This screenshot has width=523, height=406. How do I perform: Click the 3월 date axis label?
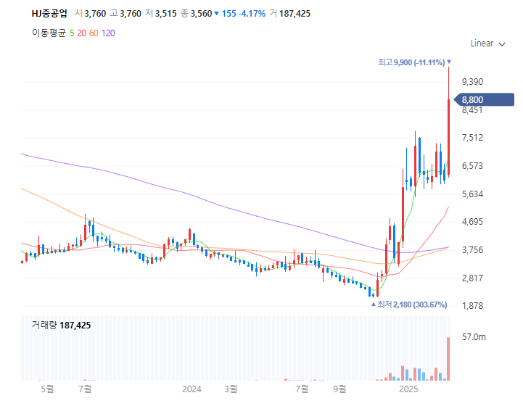pos(231,389)
